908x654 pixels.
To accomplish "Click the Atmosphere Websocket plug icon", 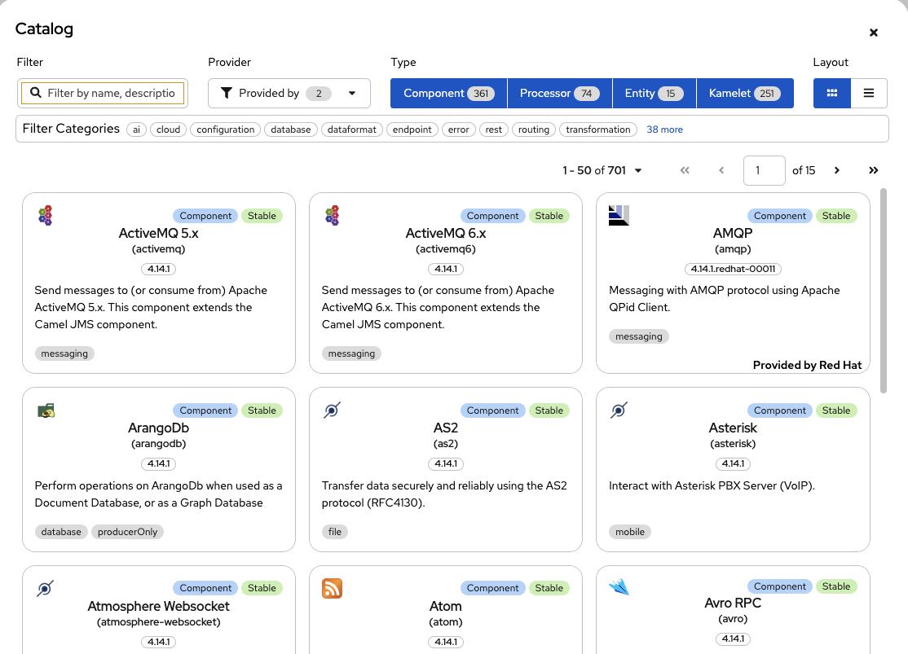I will (45, 589).
